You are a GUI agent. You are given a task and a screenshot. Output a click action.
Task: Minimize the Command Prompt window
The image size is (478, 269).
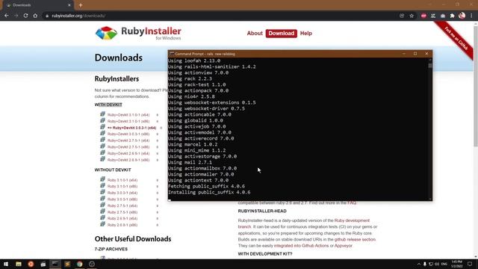coord(404,54)
